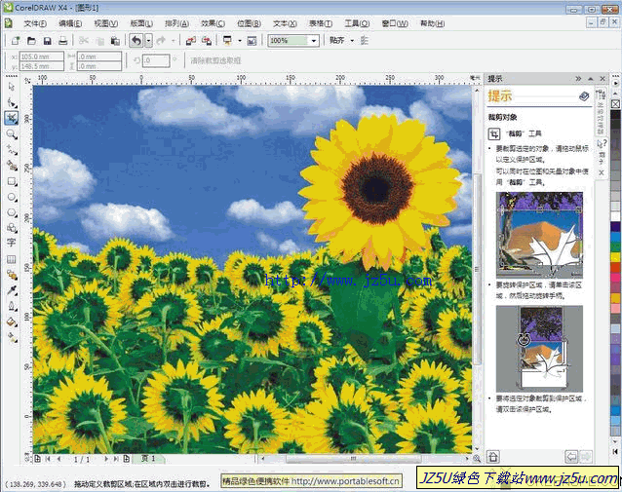Select the Rectangle tool
This screenshot has height=492, width=622.
[x=12, y=181]
